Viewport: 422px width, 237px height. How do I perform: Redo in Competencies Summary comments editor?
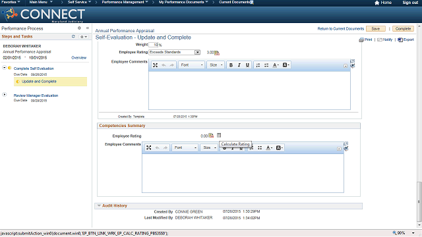point(166,147)
